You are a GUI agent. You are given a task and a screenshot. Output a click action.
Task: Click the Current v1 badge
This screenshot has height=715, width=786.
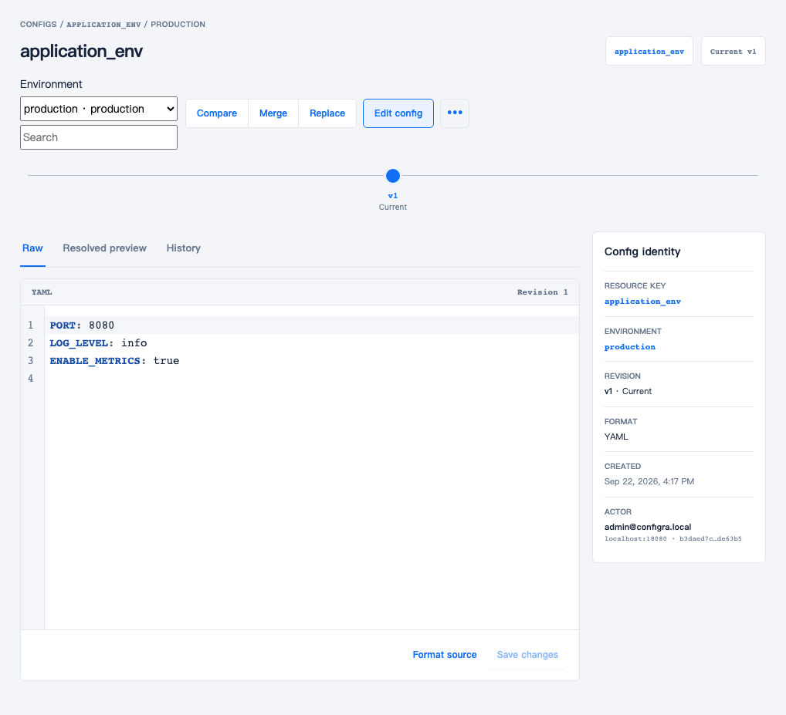point(733,51)
